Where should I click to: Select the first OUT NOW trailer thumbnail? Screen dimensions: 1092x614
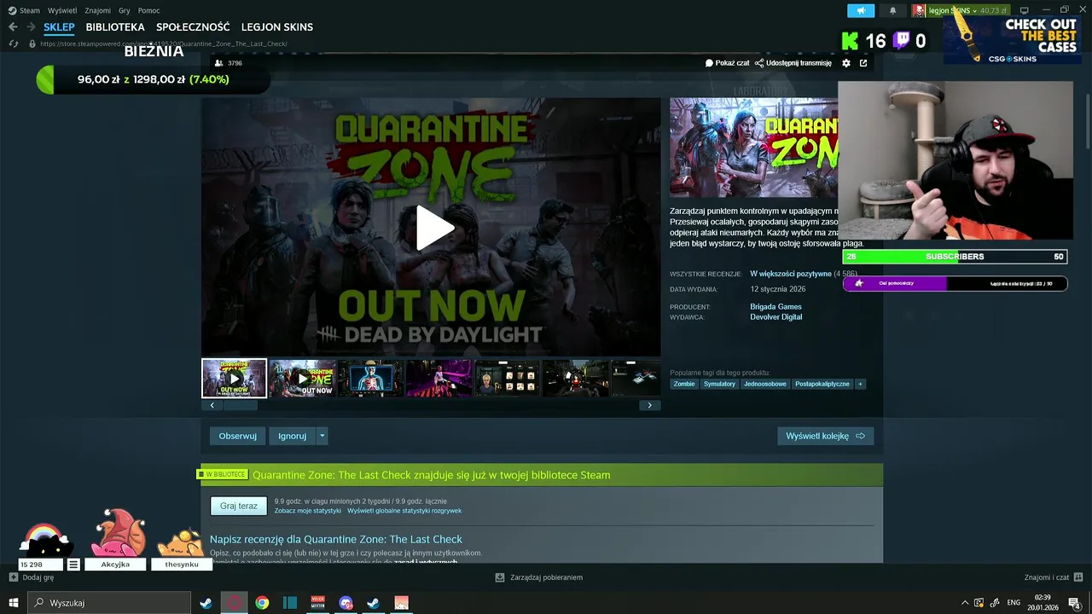tap(234, 378)
